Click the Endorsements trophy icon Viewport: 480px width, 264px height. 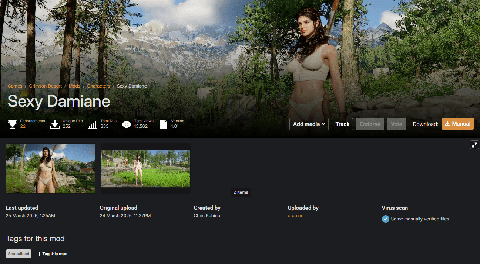tap(13, 124)
